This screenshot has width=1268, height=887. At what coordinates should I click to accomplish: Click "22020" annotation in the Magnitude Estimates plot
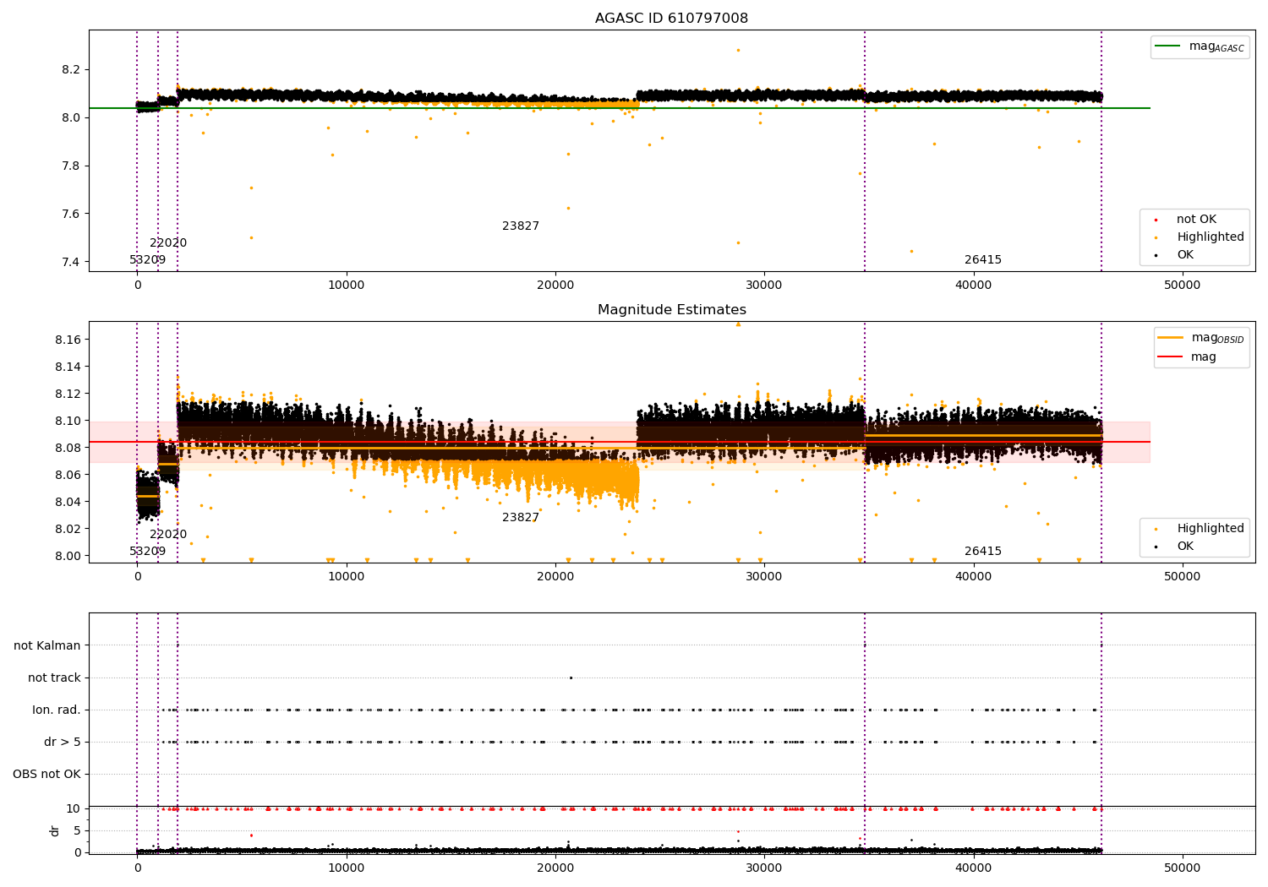pyautogui.click(x=168, y=535)
